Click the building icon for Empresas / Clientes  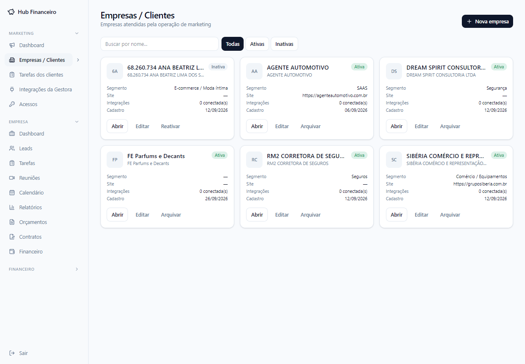12,60
